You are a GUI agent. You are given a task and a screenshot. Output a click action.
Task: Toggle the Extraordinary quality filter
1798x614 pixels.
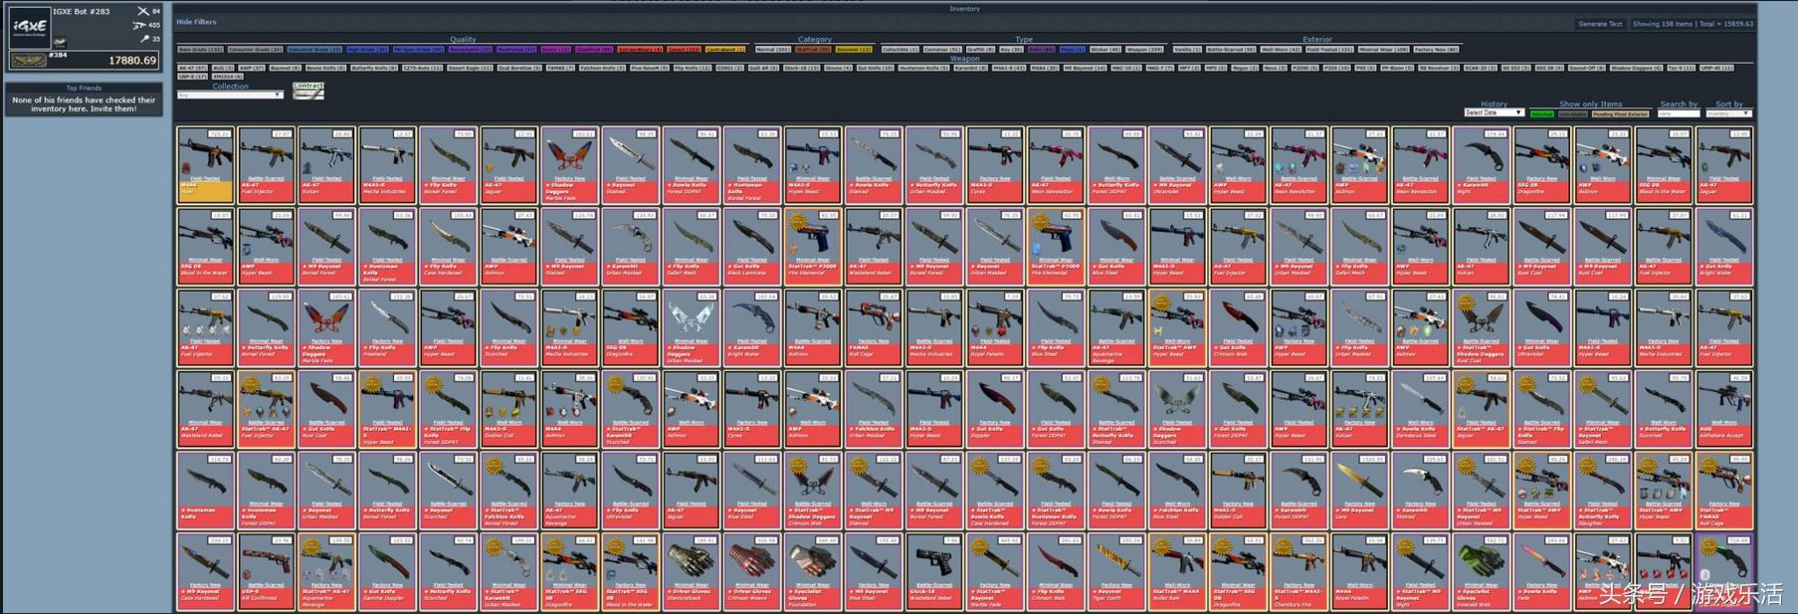tap(640, 49)
